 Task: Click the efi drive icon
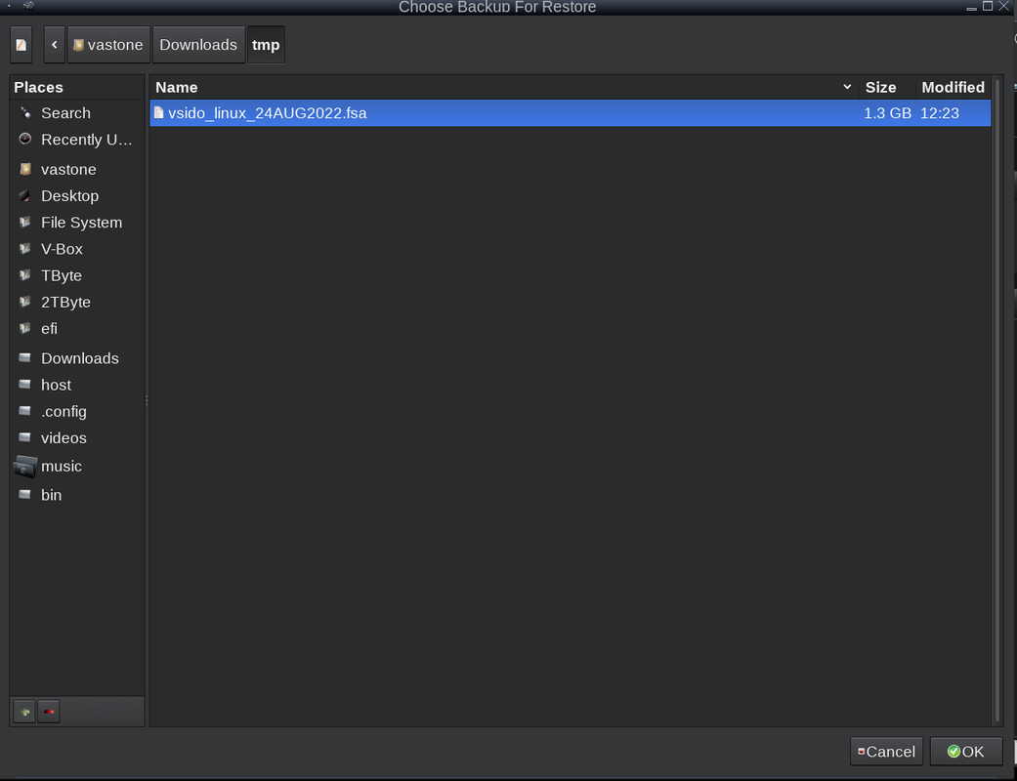coord(25,329)
